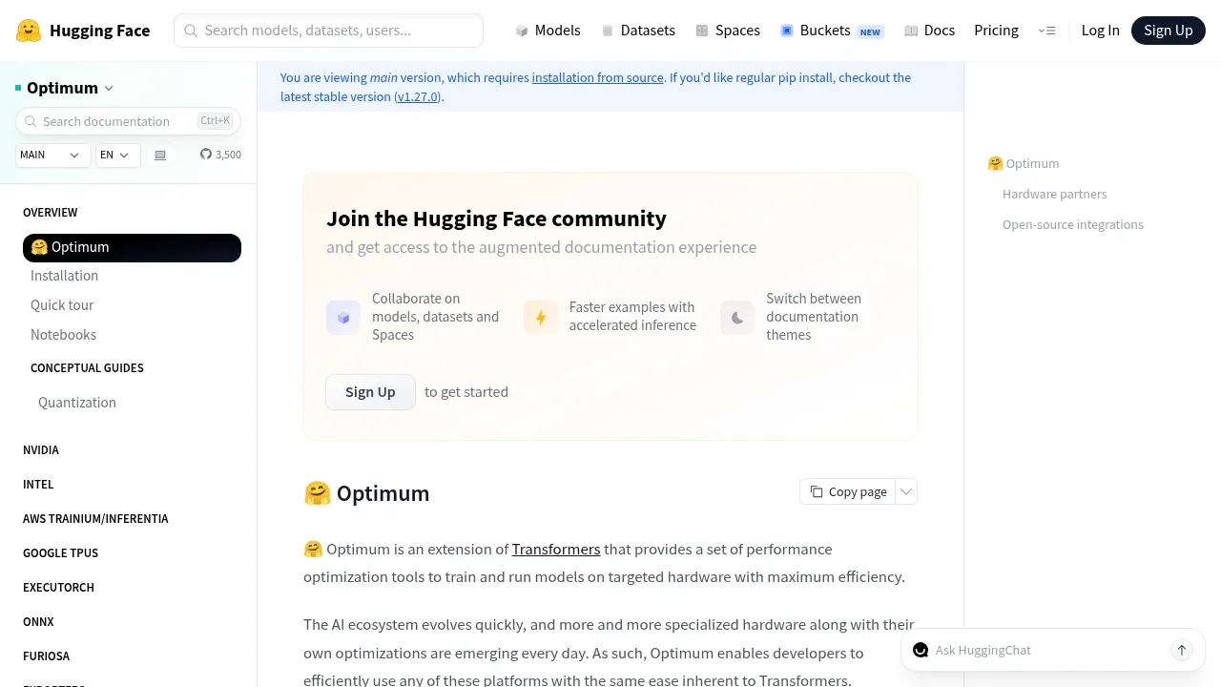Click the cube collaborate icon

tap(343, 318)
